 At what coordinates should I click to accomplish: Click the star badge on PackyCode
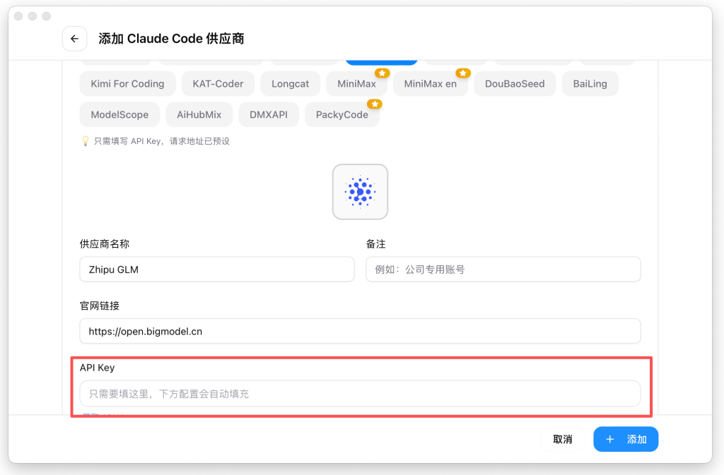[374, 104]
